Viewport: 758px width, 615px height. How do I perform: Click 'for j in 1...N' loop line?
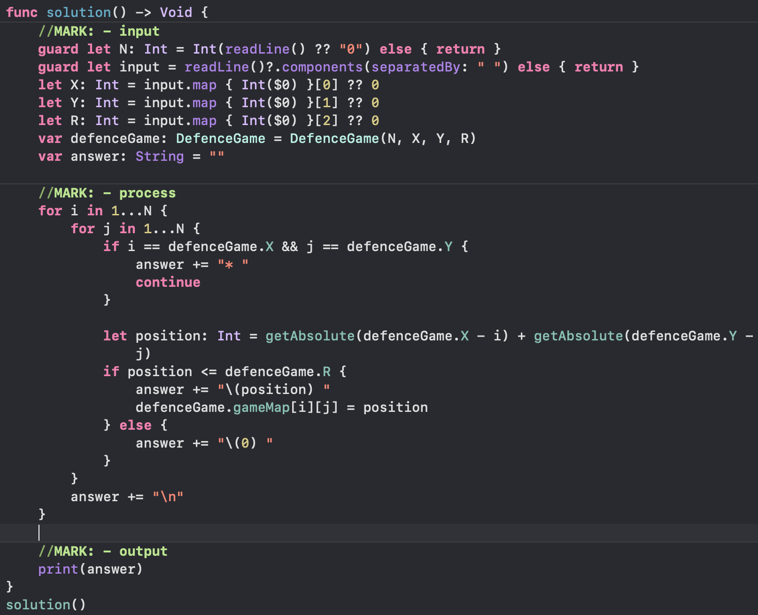coord(135,229)
